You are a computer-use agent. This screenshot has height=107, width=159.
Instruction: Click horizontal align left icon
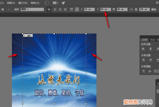tap(143, 49)
